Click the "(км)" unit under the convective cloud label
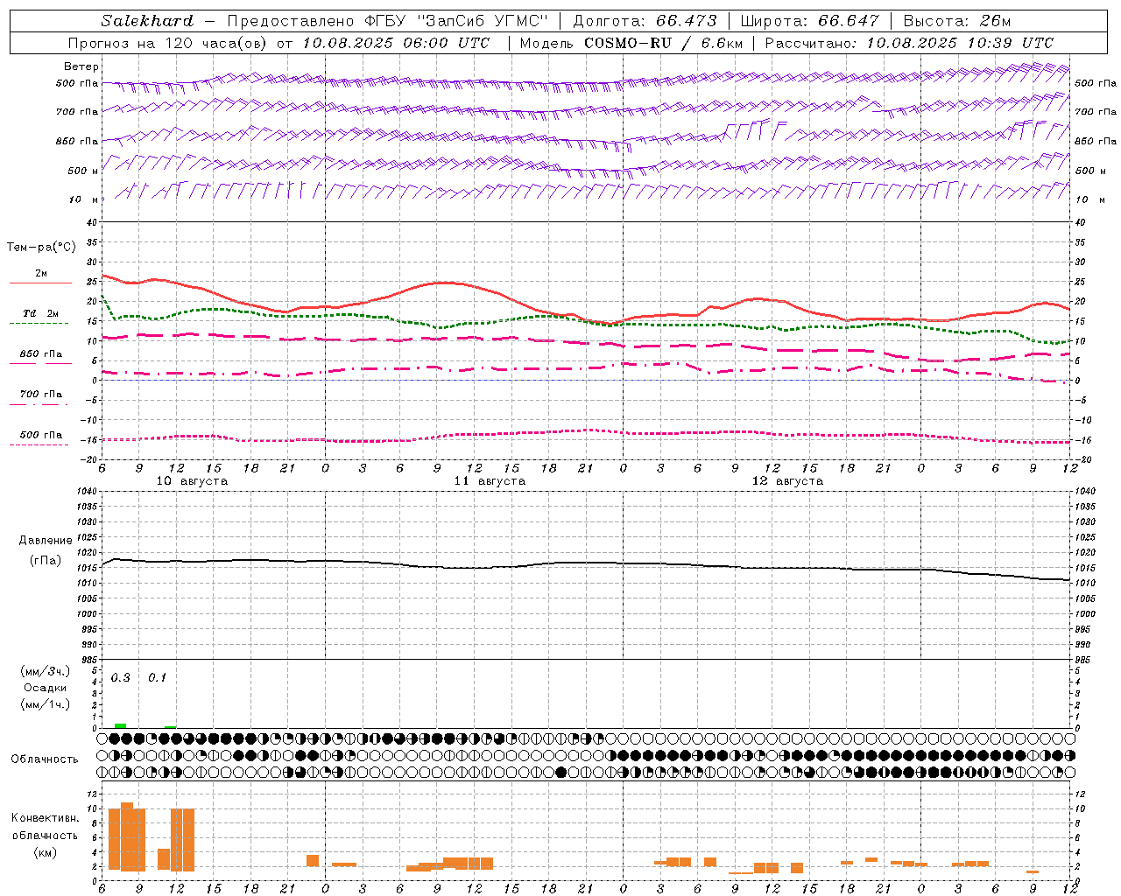Viewport: 1121px width, 896px height. click(45, 852)
